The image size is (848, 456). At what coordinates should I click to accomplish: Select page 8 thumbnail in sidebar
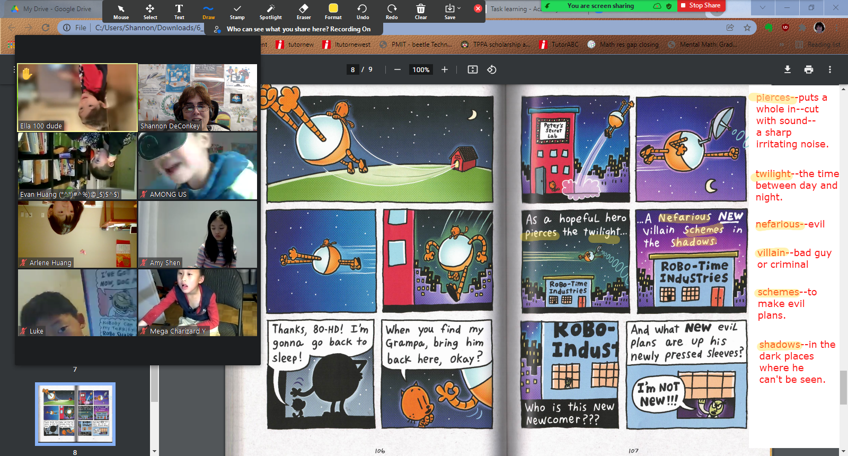point(75,414)
